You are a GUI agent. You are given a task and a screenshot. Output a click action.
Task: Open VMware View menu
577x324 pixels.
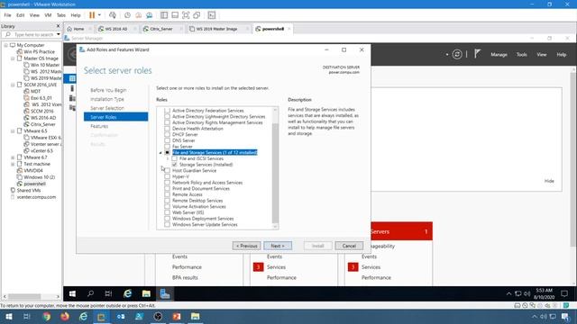(34, 15)
